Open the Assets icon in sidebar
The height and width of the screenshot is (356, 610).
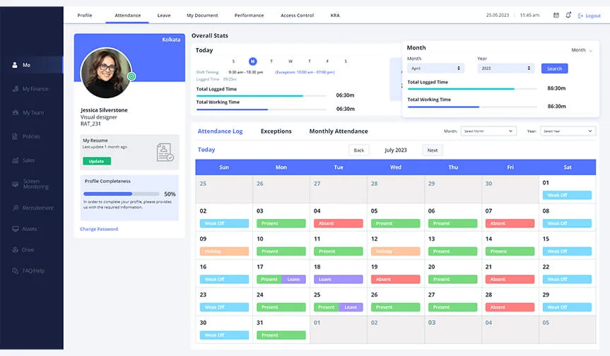[15, 229]
